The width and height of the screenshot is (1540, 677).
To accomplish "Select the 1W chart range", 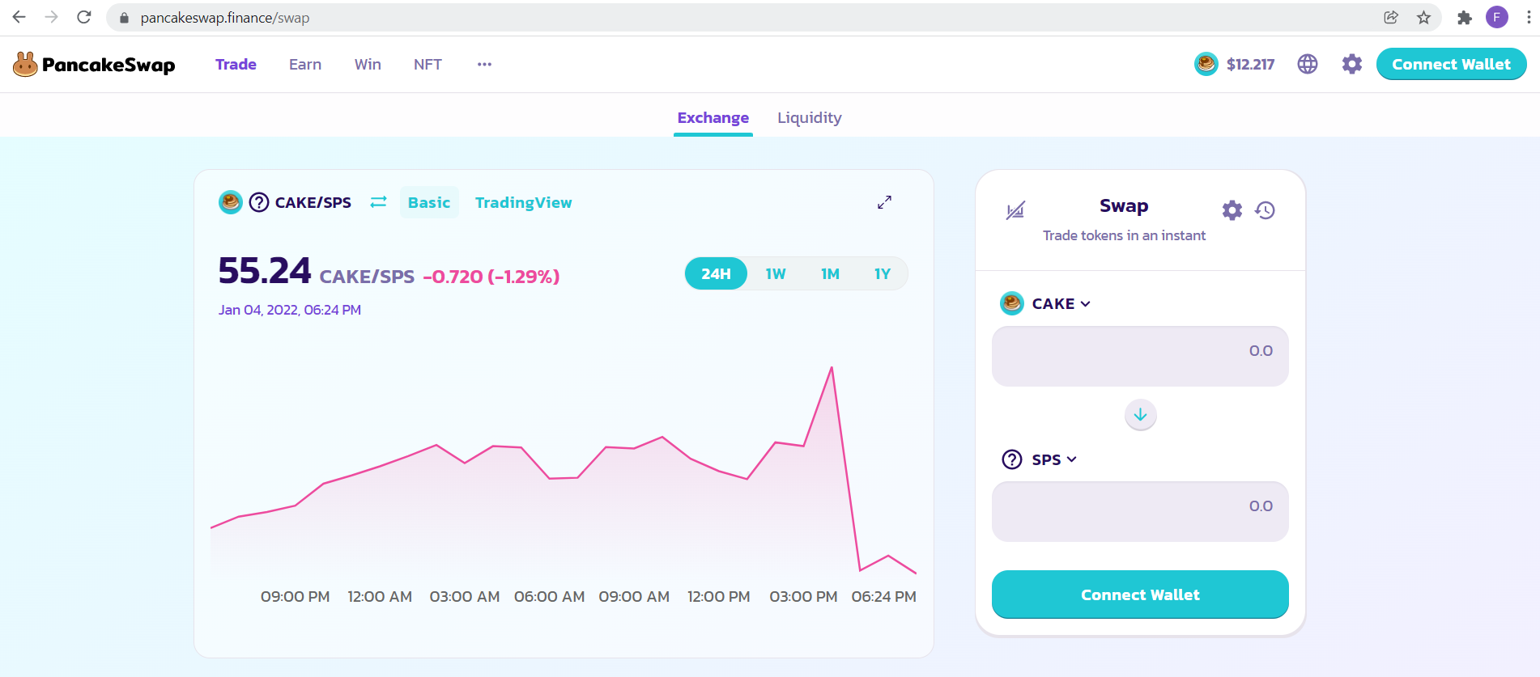I will pyautogui.click(x=776, y=273).
